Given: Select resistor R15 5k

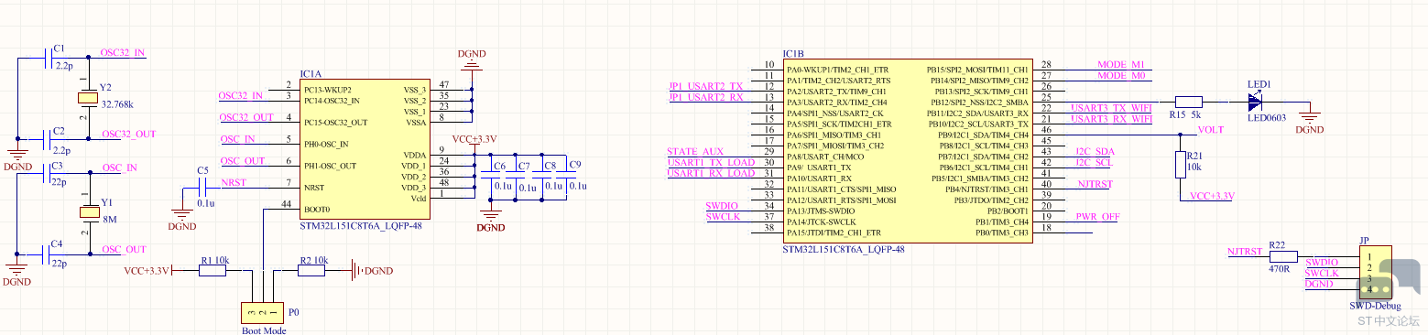Looking at the screenshot, I should [1188, 102].
